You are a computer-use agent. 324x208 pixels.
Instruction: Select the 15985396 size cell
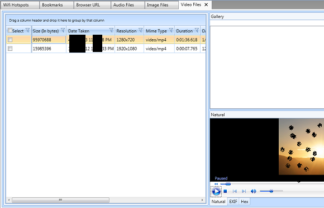pyautogui.click(x=49, y=49)
